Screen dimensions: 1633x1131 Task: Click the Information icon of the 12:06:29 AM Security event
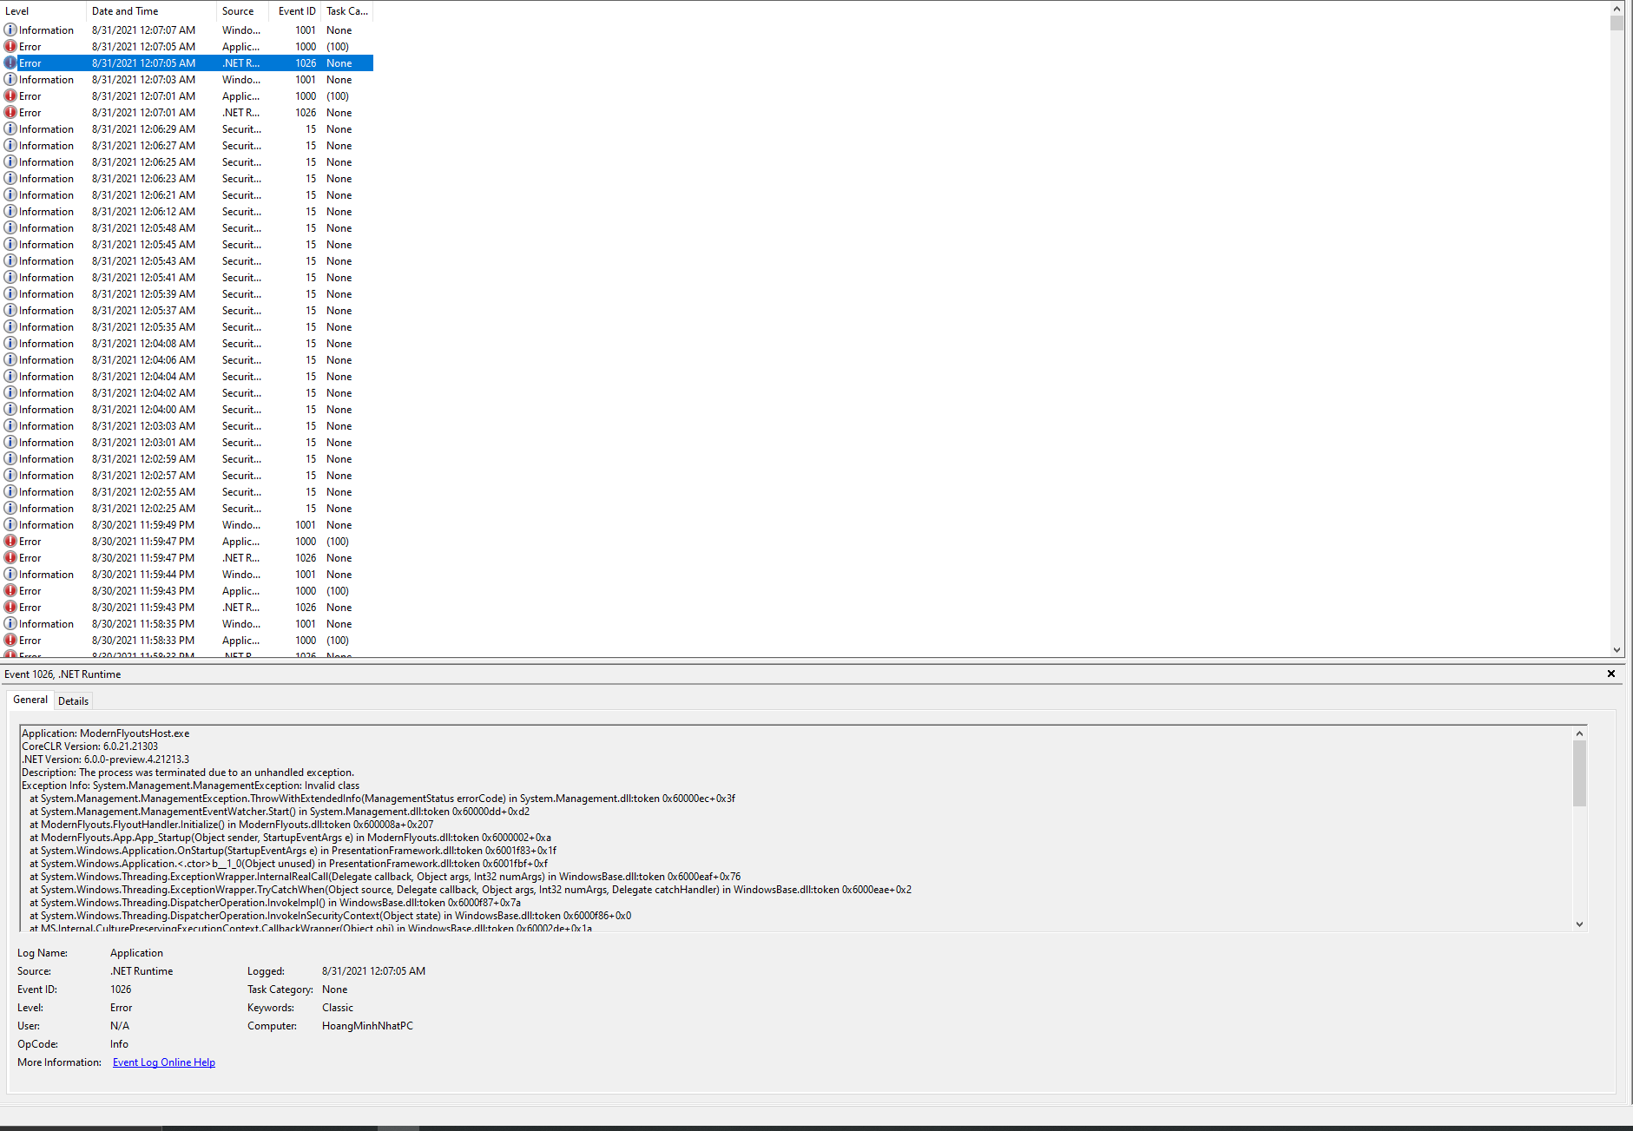click(10, 128)
